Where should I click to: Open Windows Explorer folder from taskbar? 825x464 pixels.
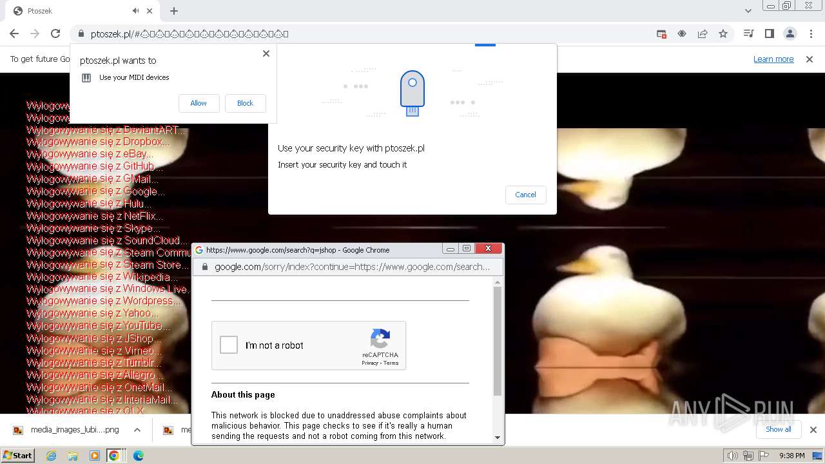click(x=73, y=456)
